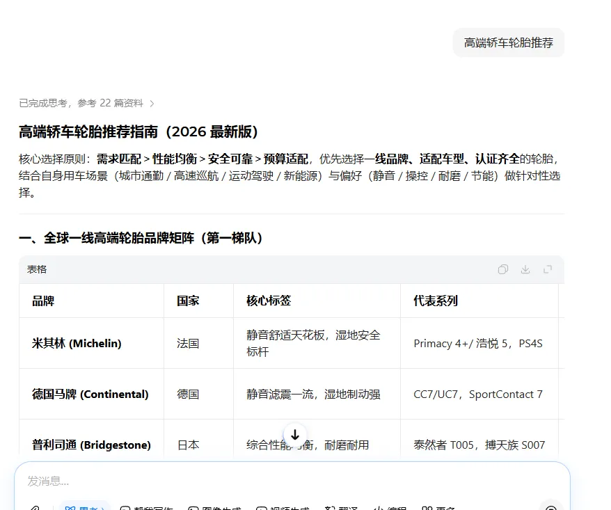The width and height of the screenshot is (611, 510).
Task: Select section heading '一、全球一线高端轮胎品牌矩阵（第一梯队）'
Action: (141, 238)
